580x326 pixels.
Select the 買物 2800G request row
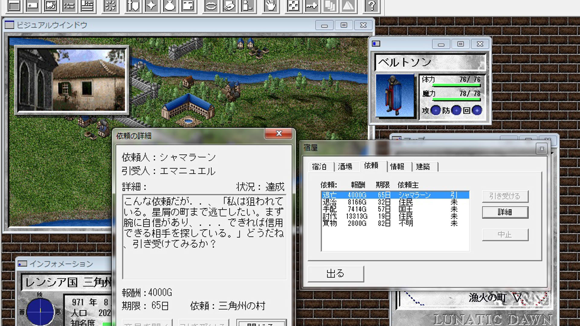point(395,223)
